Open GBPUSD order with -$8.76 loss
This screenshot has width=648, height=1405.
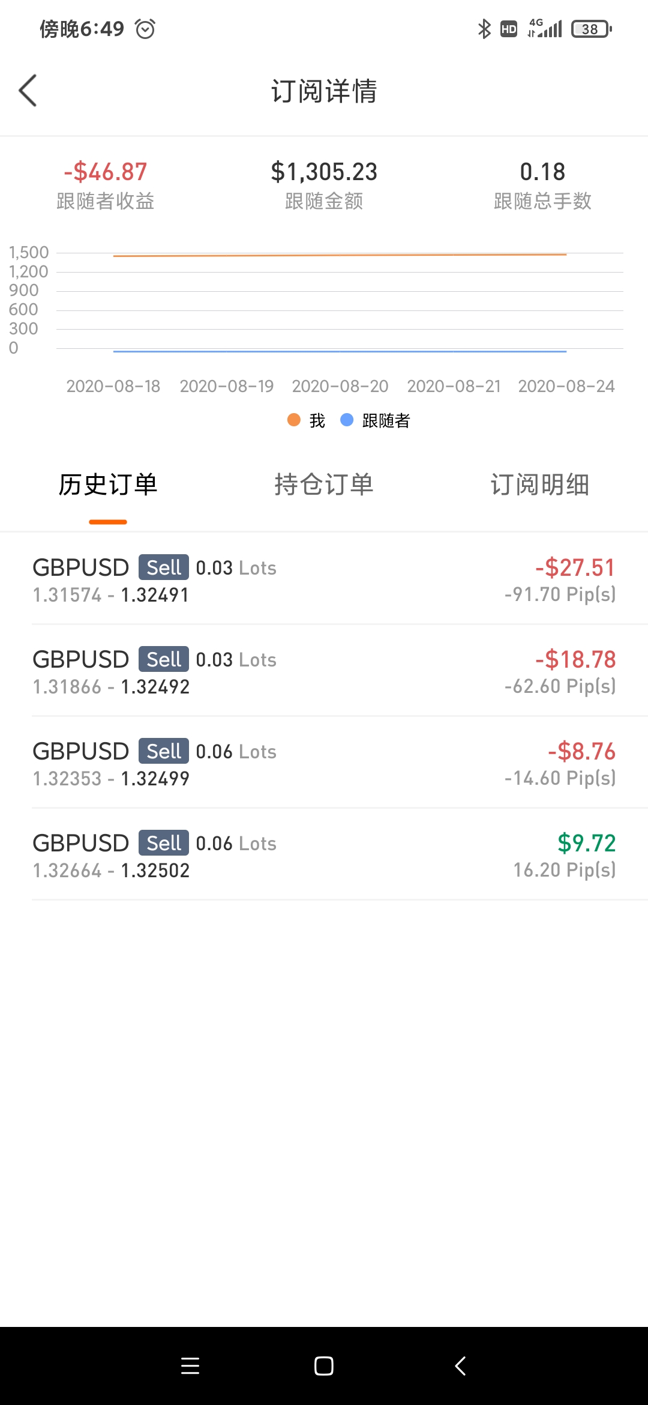pyautogui.click(x=324, y=764)
